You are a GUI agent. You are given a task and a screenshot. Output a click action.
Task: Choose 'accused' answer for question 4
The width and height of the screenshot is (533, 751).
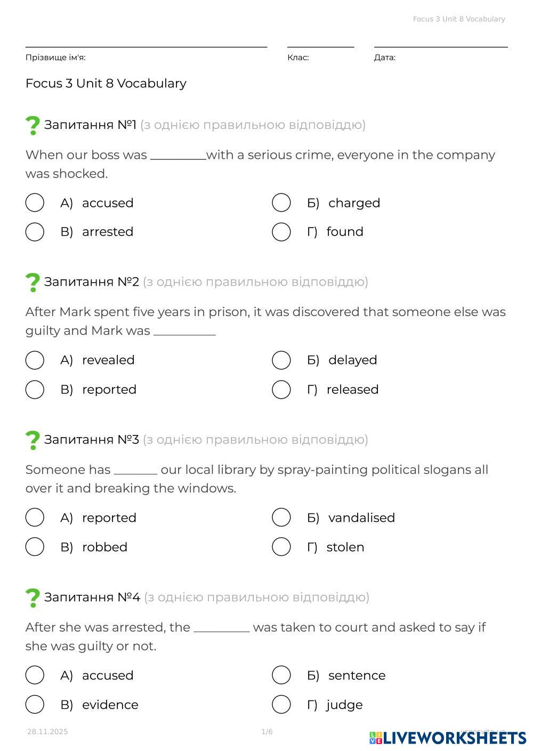[35, 675]
